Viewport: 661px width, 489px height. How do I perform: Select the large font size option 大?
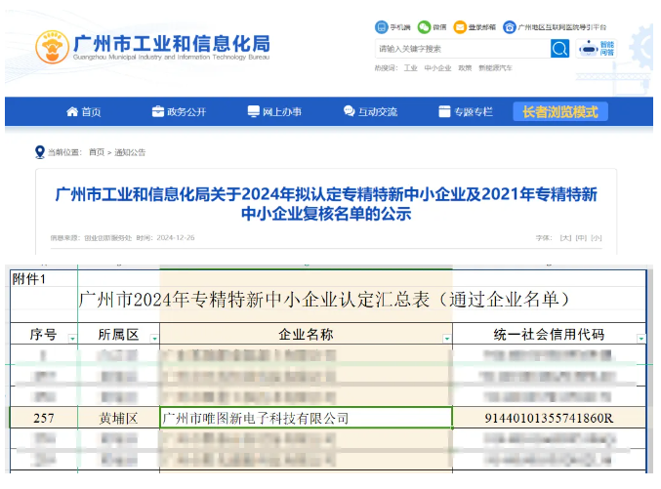[x=564, y=237]
